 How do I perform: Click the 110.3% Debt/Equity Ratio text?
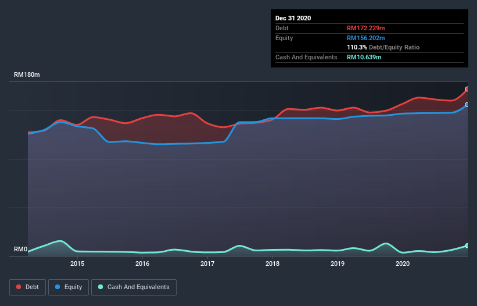tap(383, 48)
